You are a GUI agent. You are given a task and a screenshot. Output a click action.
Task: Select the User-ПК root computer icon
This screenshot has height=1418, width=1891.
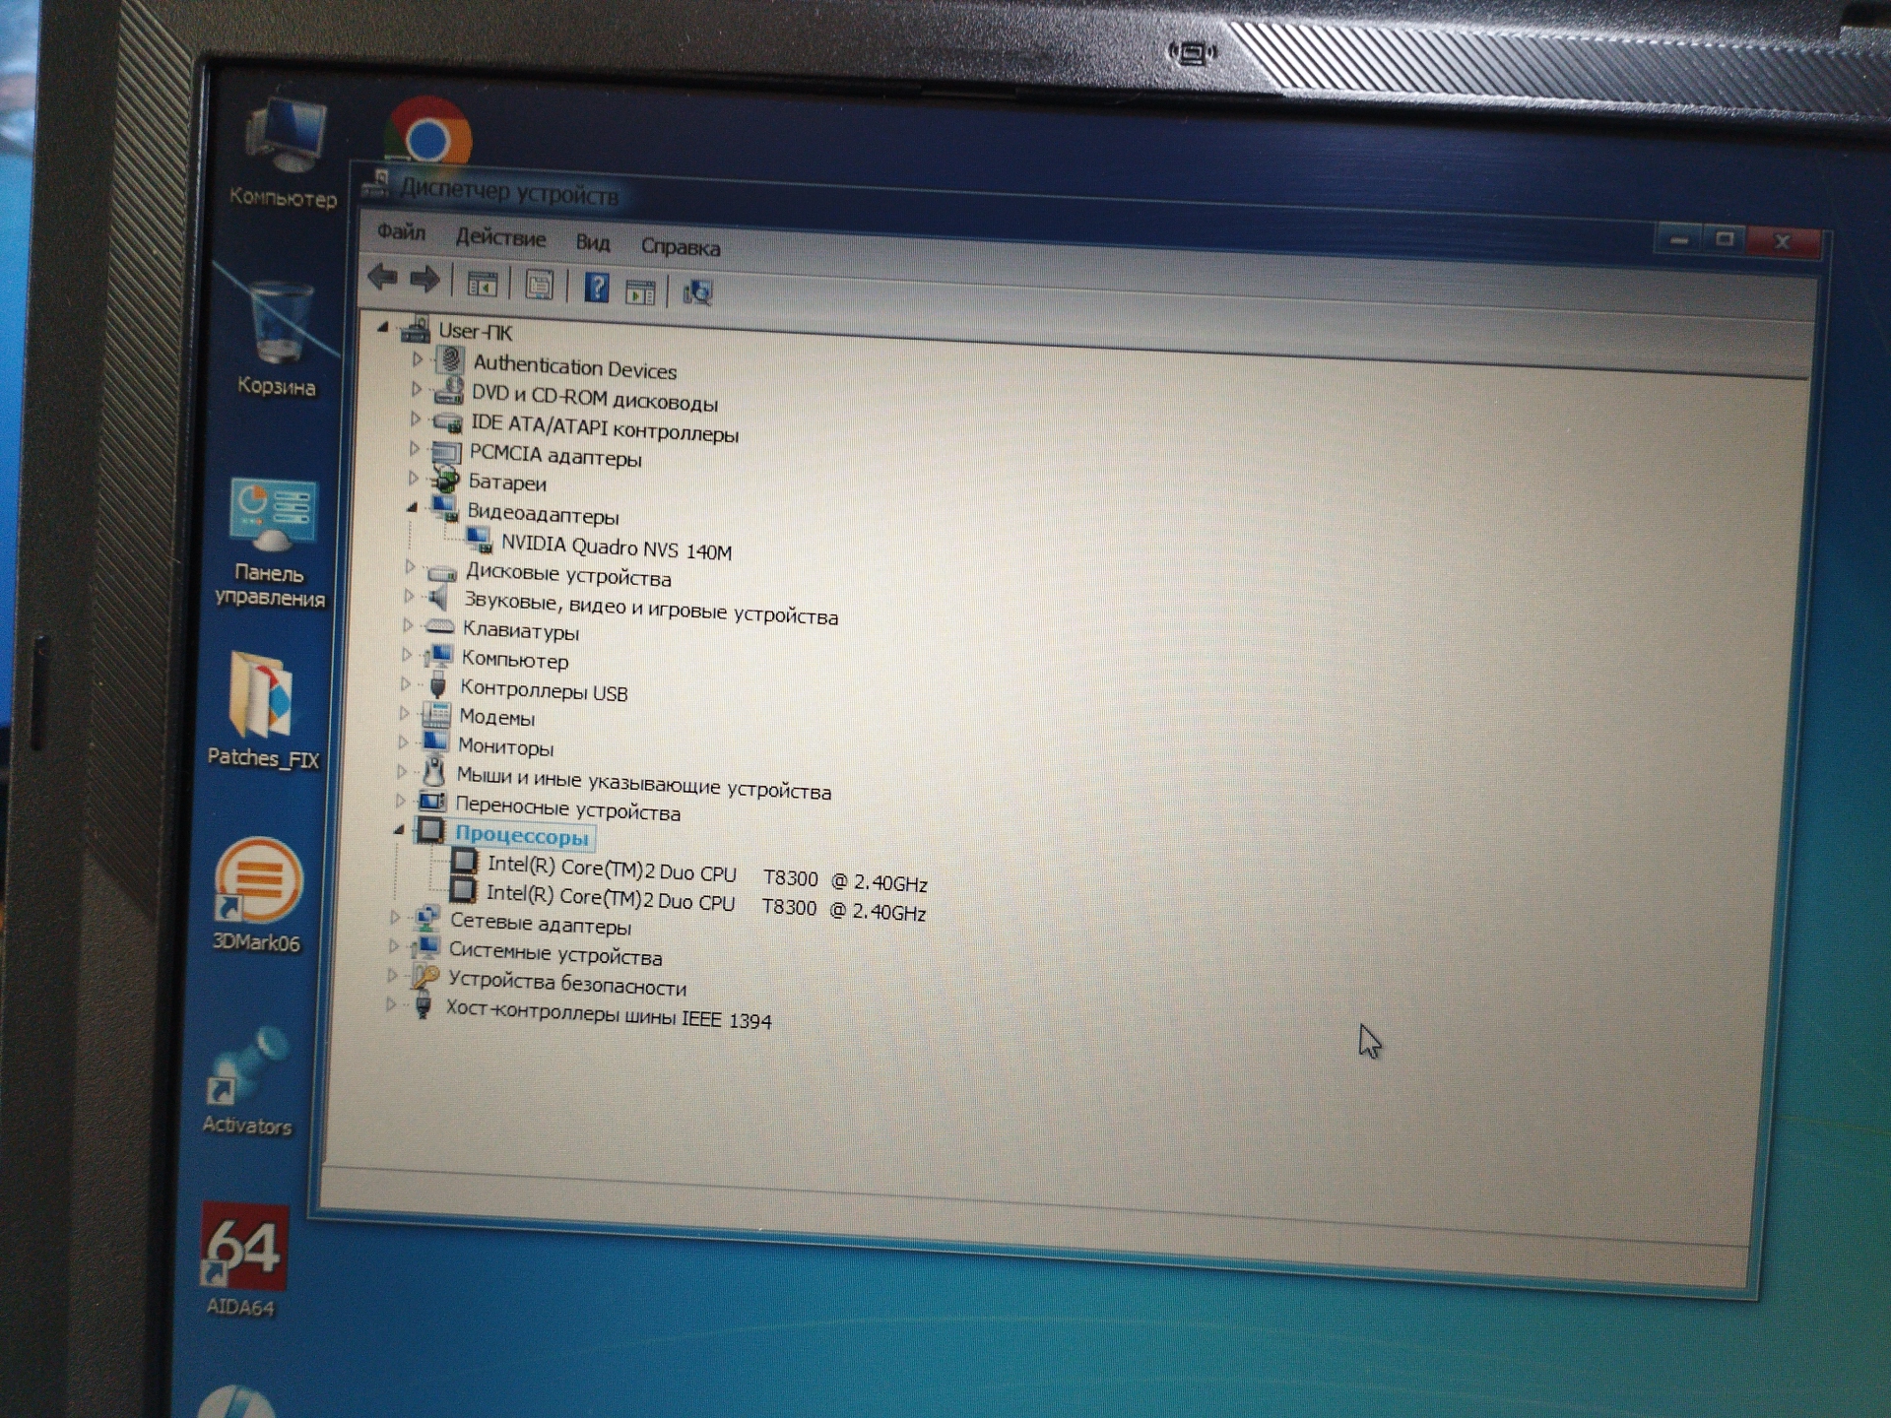[x=416, y=330]
